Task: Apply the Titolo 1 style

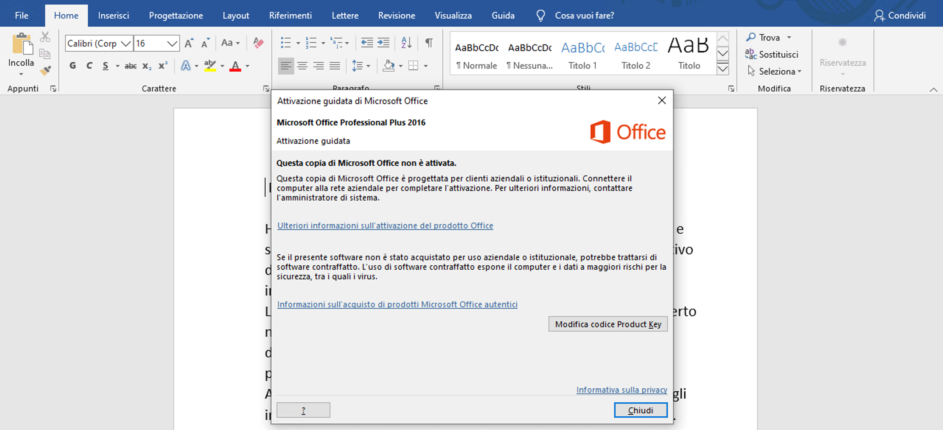Action: 582,55
